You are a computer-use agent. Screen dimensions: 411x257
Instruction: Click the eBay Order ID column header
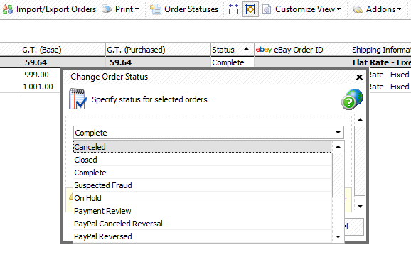pos(302,50)
